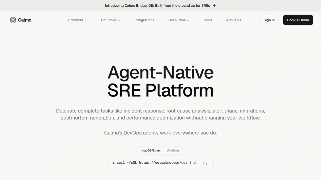321x180 pixels.
Task: Click the Sign in button
Action: (269, 20)
